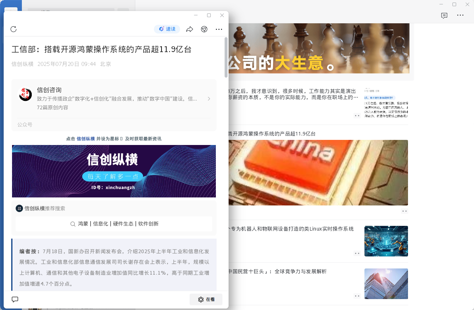The height and width of the screenshot is (310, 474).
Task: Open 开源鸿蒙操作系统 title in background list
Action: pos(272,134)
